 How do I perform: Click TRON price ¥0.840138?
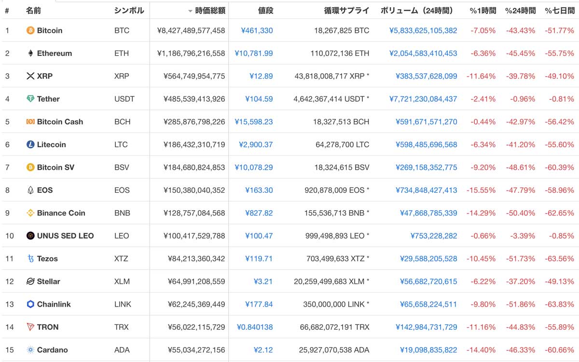[255, 327]
